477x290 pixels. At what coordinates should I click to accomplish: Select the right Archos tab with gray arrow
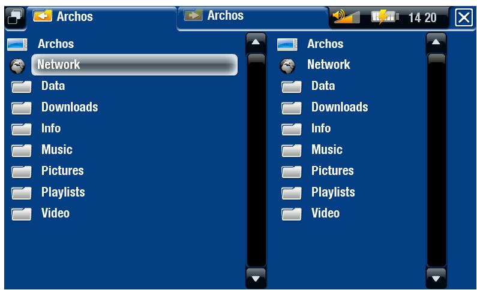[x=253, y=17]
